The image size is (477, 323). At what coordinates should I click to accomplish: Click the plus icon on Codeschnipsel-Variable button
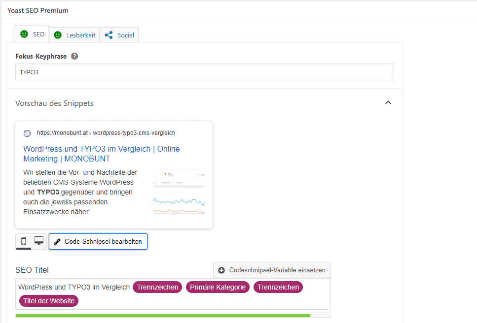tap(221, 270)
